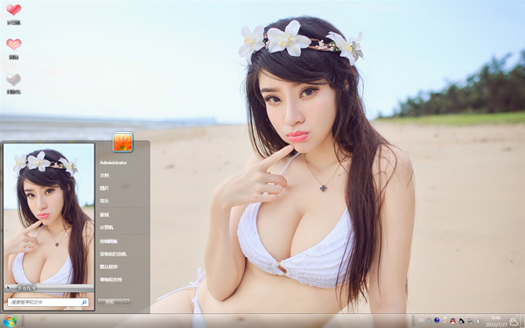Click the taskbar clock showing 9:46
The width and height of the screenshot is (525, 328).
pos(495,321)
